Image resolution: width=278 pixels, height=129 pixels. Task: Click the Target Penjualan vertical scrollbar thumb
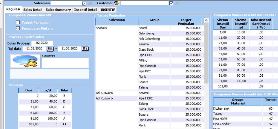tap(206, 53)
